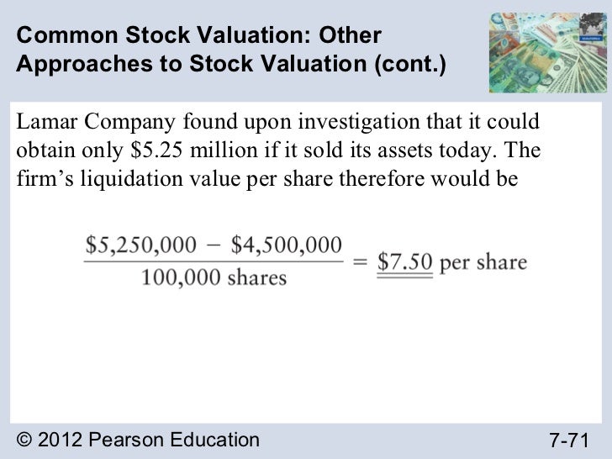Click the double-underlined $7.50 result

coord(404,262)
